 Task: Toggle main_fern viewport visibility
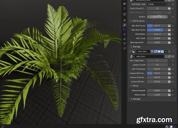[x=159, y=52]
